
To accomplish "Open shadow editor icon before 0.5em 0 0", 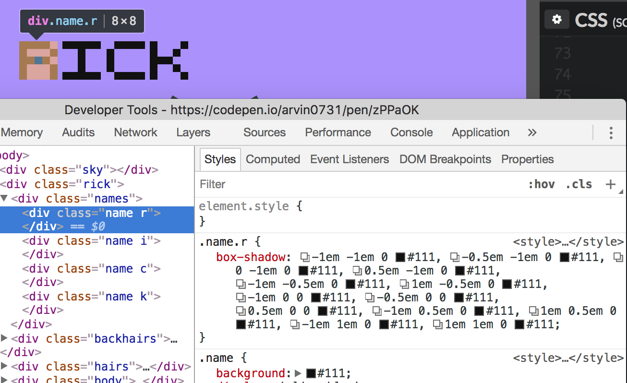I will [241, 311].
